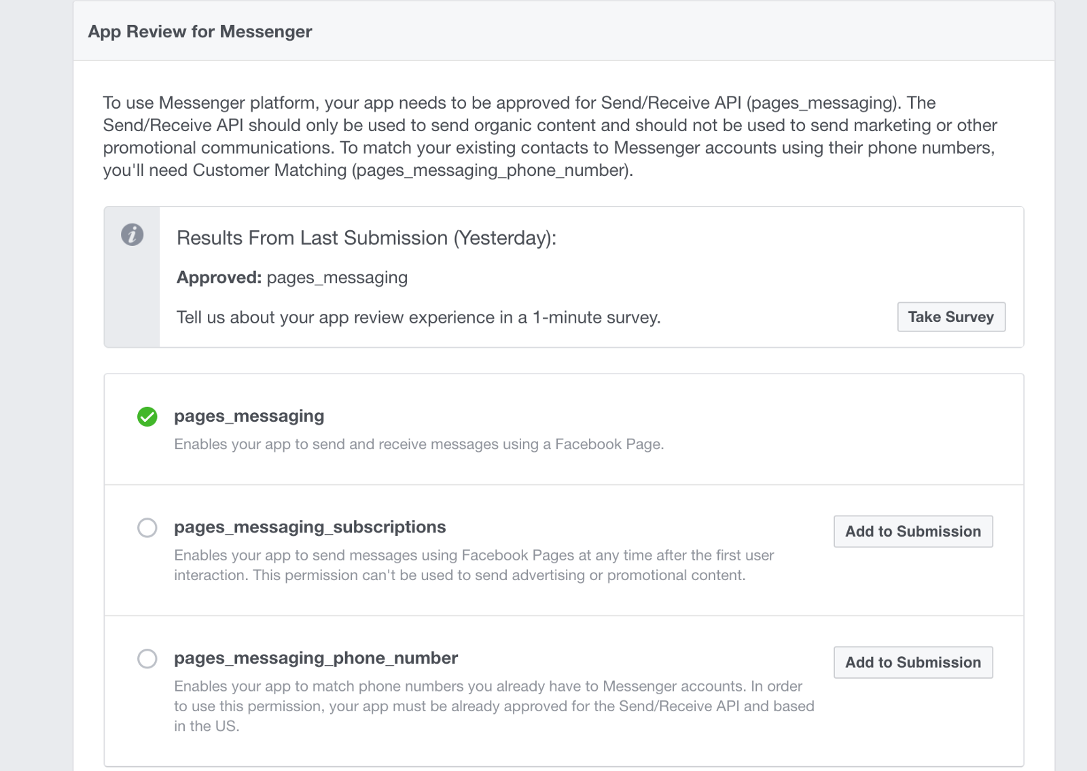Click Customer Matching mention in intro paragraph
Viewport: 1087px width, 771px height.
(270, 171)
